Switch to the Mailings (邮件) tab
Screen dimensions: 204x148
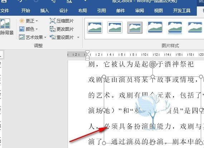pos(121,10)
